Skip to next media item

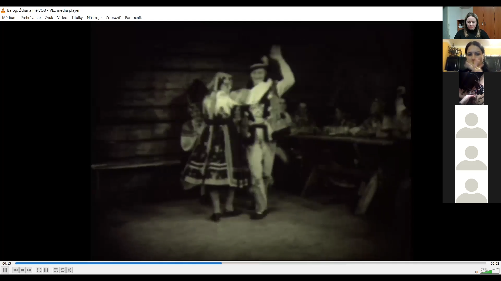click(29, 270)
